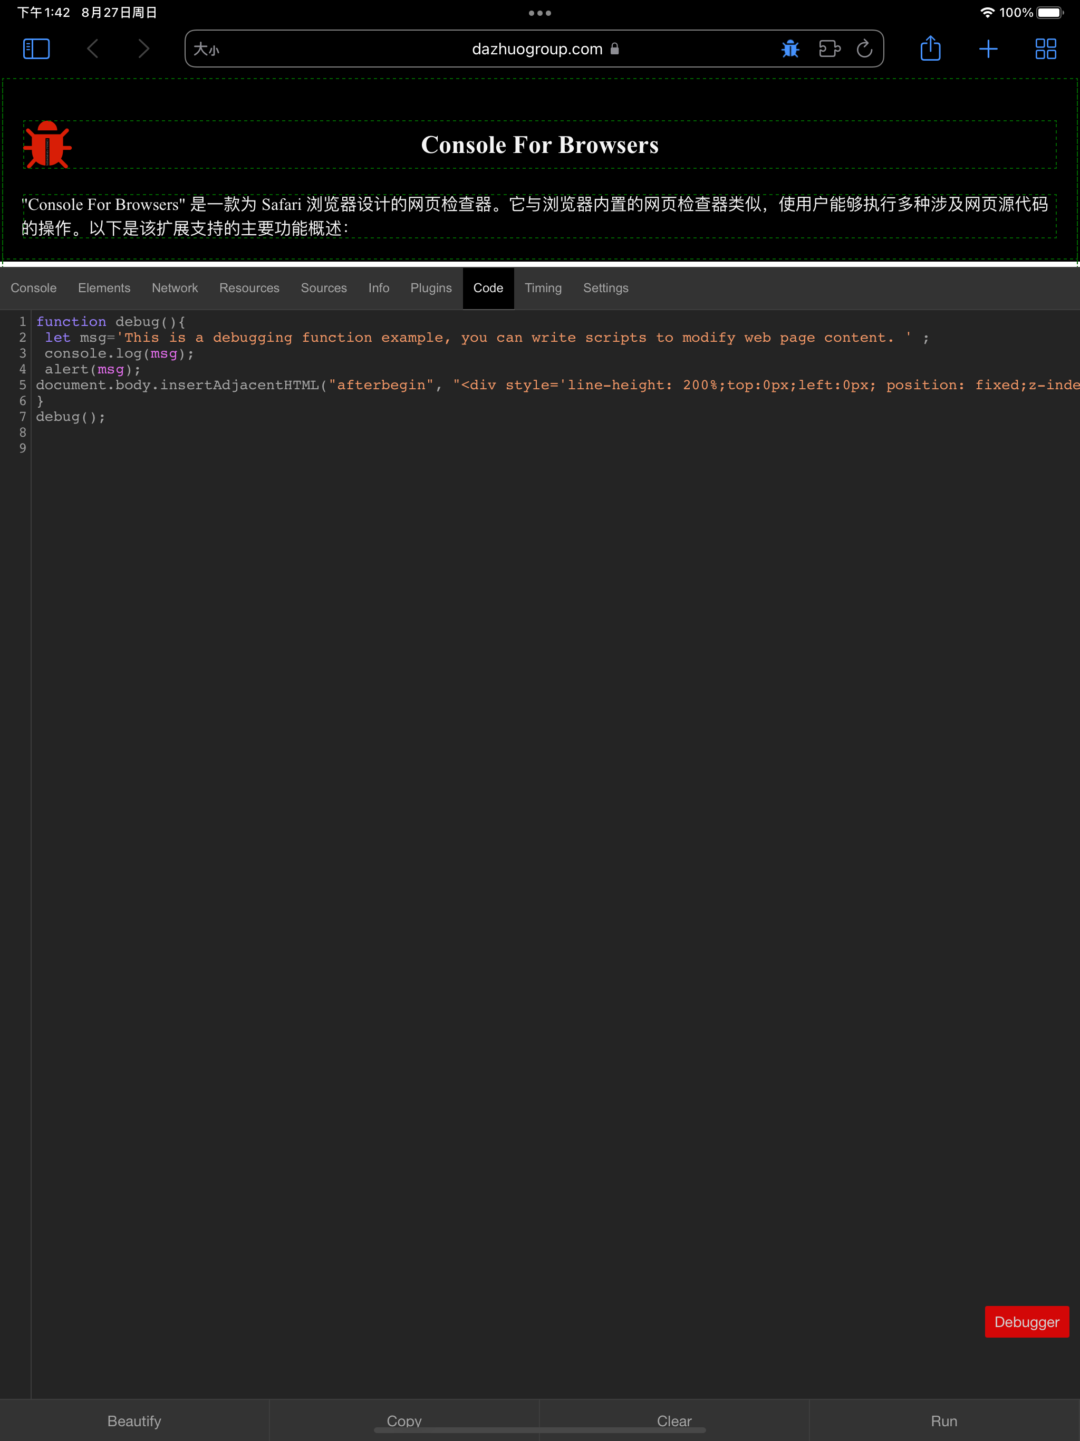The image size is (1080, 1441).
Task: Switch to the Timing tab
Action: click(543, 288)
